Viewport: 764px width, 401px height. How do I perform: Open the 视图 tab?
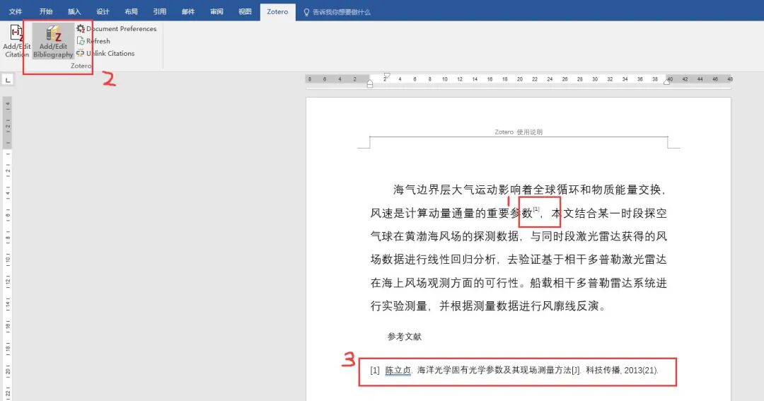pos(245,12)
